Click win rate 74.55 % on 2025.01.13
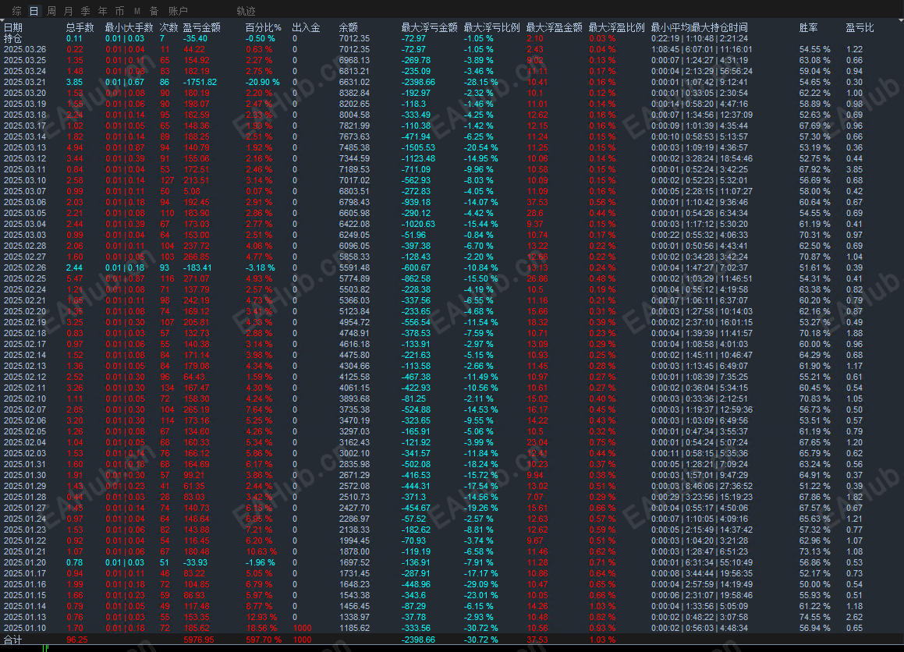 [814, 617]
